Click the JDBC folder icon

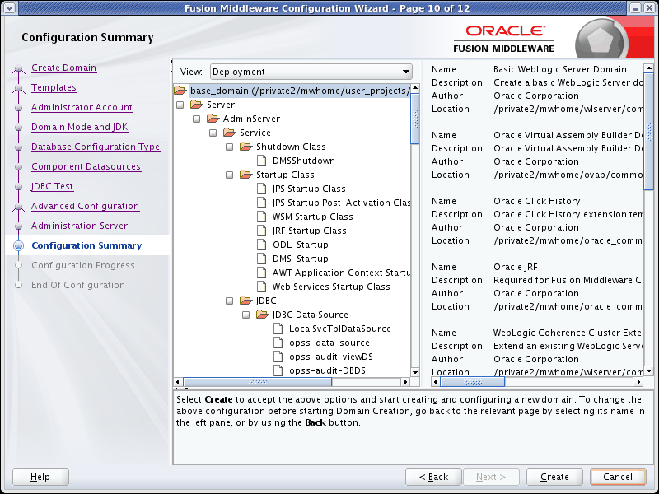pyautogui.click(x=245, y=301)
